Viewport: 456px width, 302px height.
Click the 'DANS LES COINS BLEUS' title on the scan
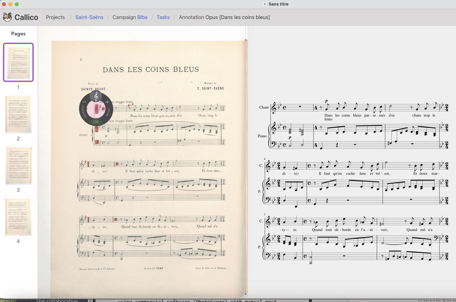[151, 69]
